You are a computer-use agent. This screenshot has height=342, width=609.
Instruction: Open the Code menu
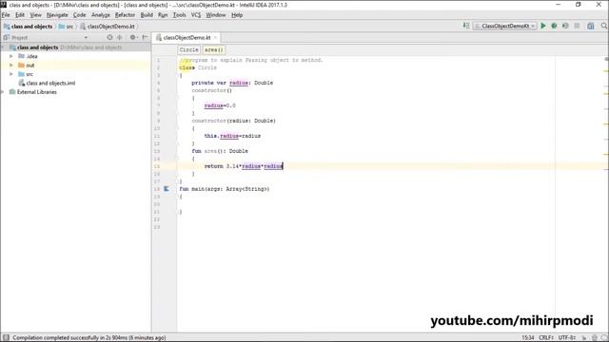(x=80, y=15)
